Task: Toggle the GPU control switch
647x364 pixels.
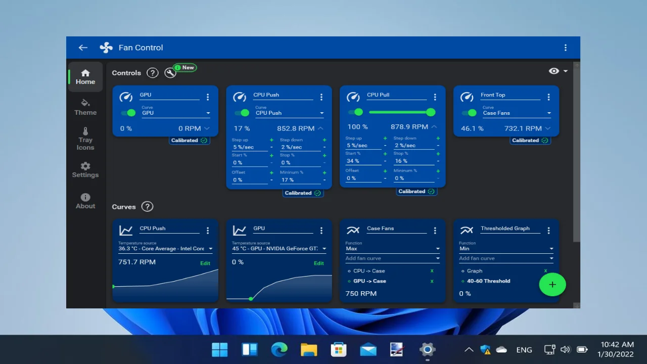Action: tap(128, 113)
